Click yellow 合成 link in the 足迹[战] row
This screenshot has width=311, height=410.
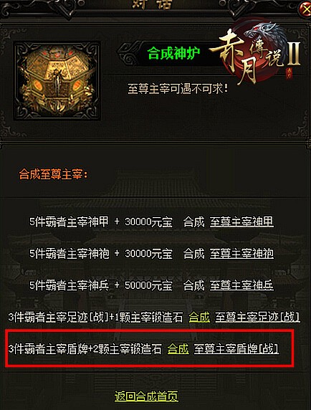tap(199, 317)
